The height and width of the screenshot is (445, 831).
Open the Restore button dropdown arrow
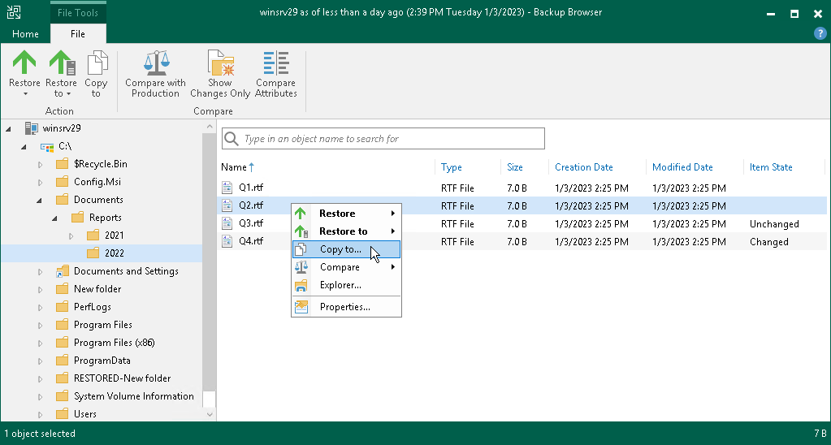(24, 94)
